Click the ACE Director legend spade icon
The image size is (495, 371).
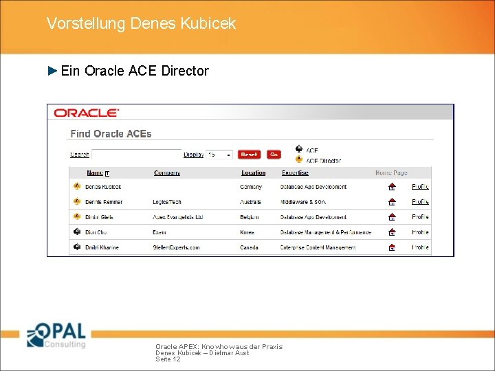[x=298, y=159]
